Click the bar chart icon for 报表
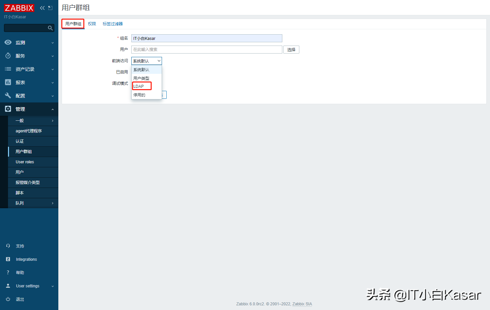The width and height of the screenshot is (490, 310). [8, 82]
